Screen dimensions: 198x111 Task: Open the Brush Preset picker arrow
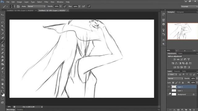click(x=15, y=6)
